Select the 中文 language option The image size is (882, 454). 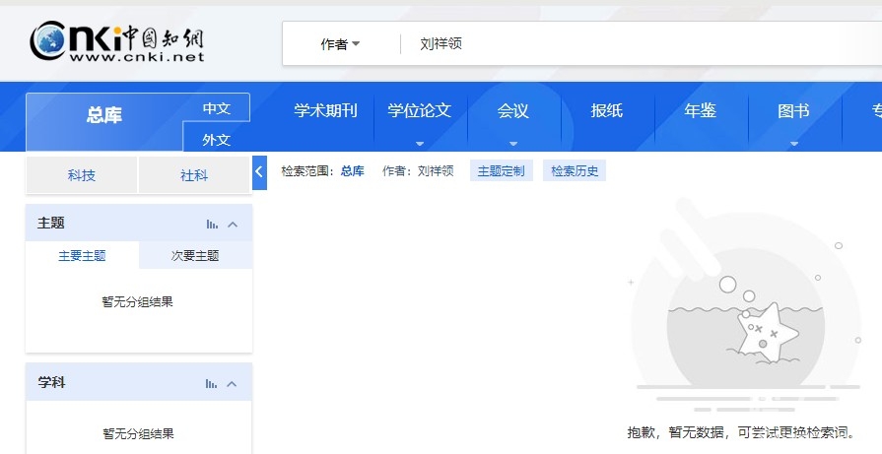coord(216,107)
